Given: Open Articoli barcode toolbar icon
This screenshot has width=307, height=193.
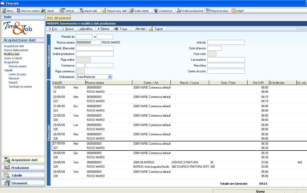Looking at the screenshot, I should point(62,11).
